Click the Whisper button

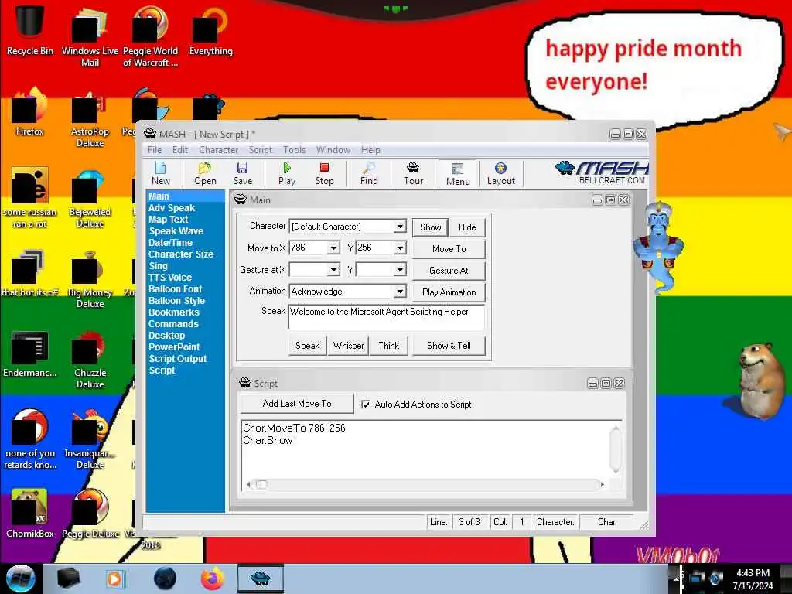click(349, 346)
